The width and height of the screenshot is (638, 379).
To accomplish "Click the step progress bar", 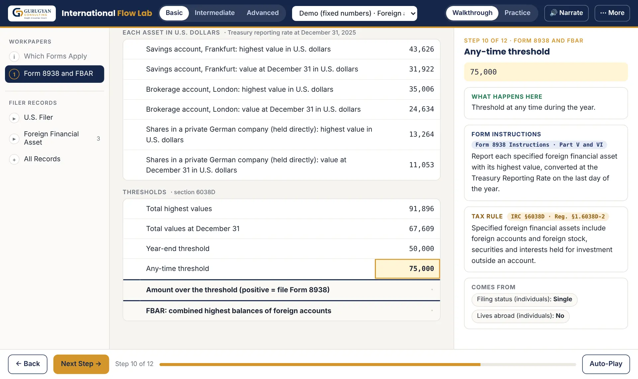I will tap(368, 364).
